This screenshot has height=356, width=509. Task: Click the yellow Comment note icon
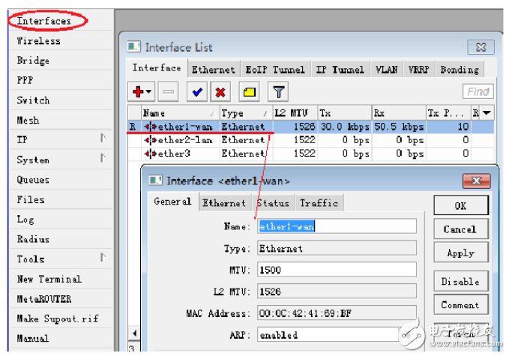pos(249,92)
